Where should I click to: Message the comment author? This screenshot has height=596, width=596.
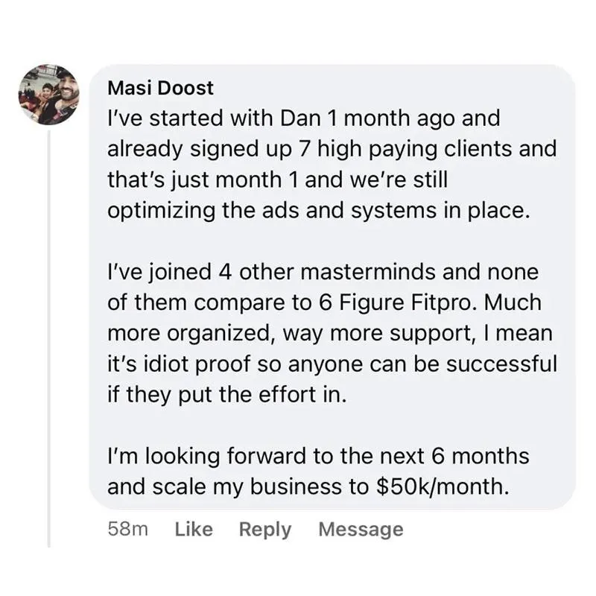tap(361, 530)
